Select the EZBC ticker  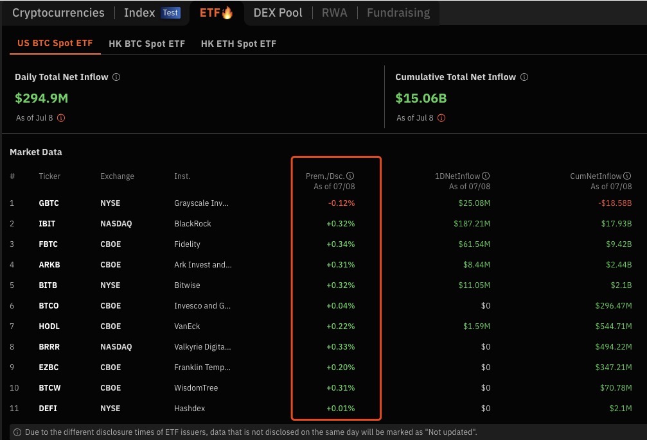49,368
